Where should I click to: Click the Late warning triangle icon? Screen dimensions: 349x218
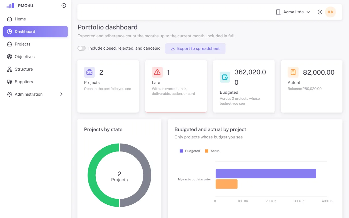tap(157, 72)
